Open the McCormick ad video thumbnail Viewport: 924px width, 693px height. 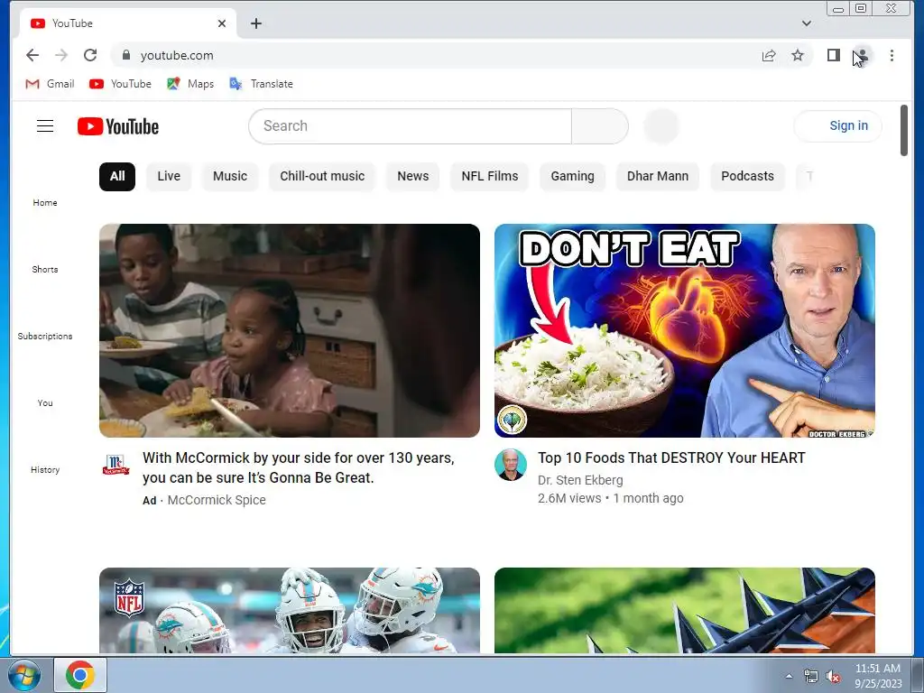[x=290, y=330]
